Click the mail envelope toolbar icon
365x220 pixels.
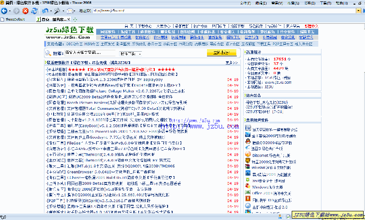70,11
